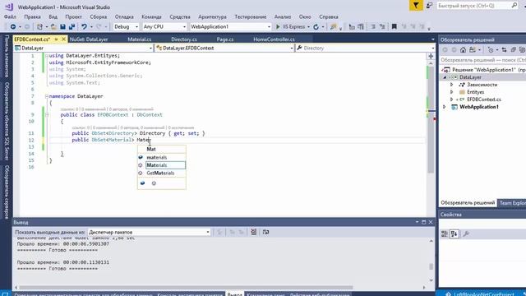Click the methods filter icon in IntelliSense popup

point(154,183)
